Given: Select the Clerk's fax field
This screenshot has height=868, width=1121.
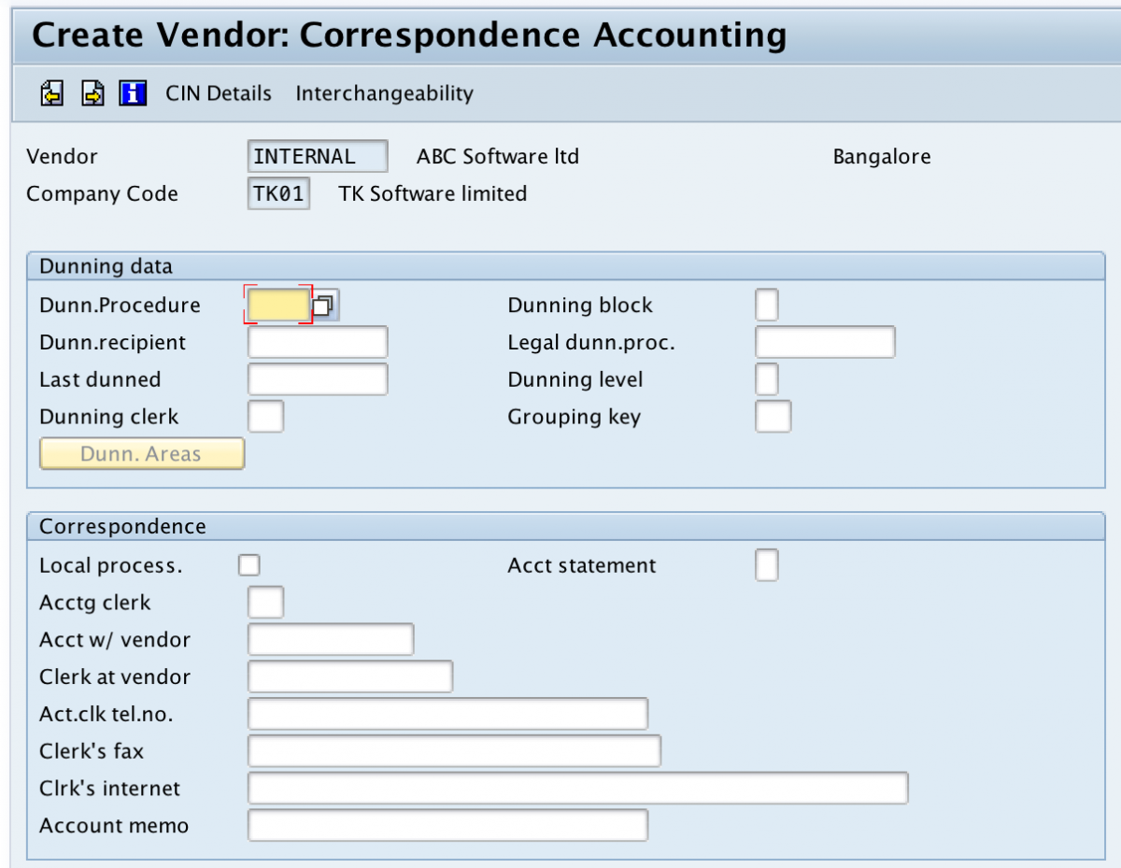Looking at the screenshot, I should coord(454,751).
